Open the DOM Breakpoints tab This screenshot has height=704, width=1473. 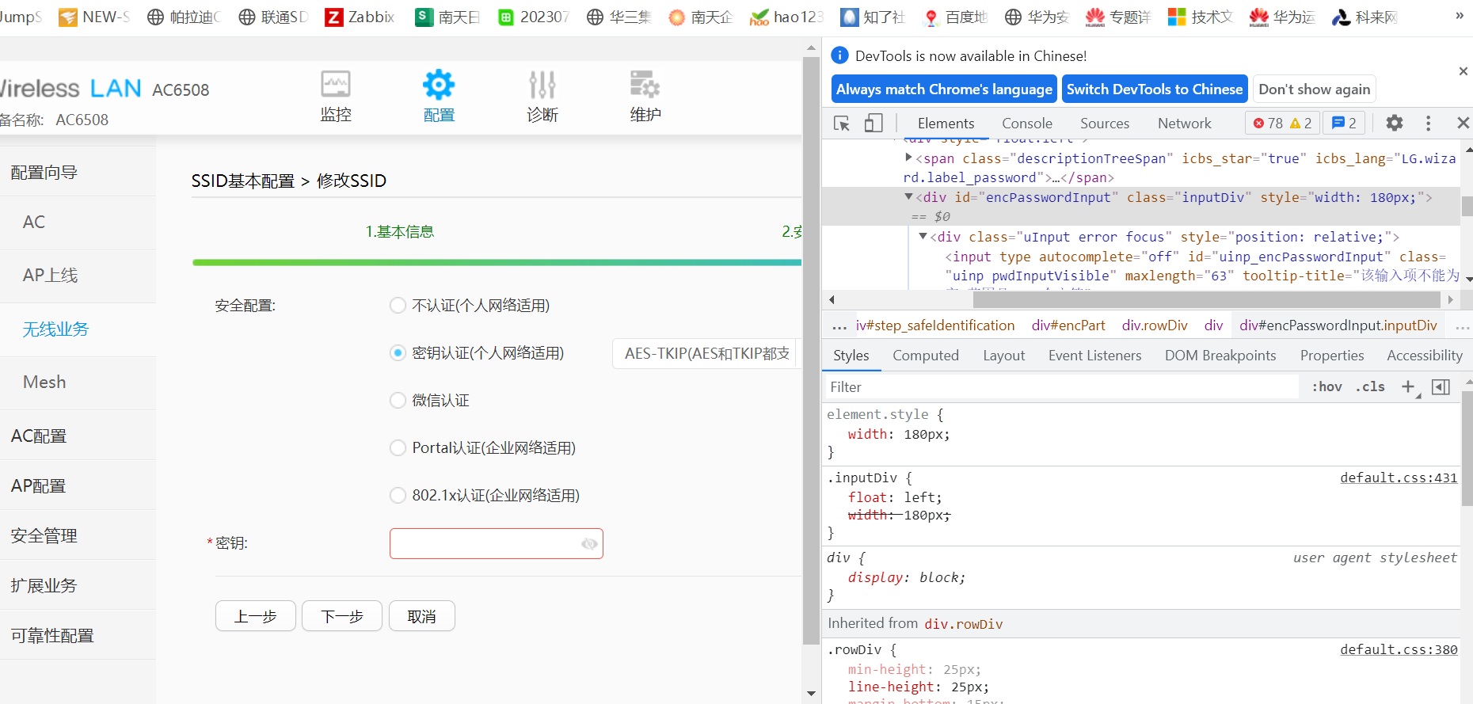[1220, 356]
